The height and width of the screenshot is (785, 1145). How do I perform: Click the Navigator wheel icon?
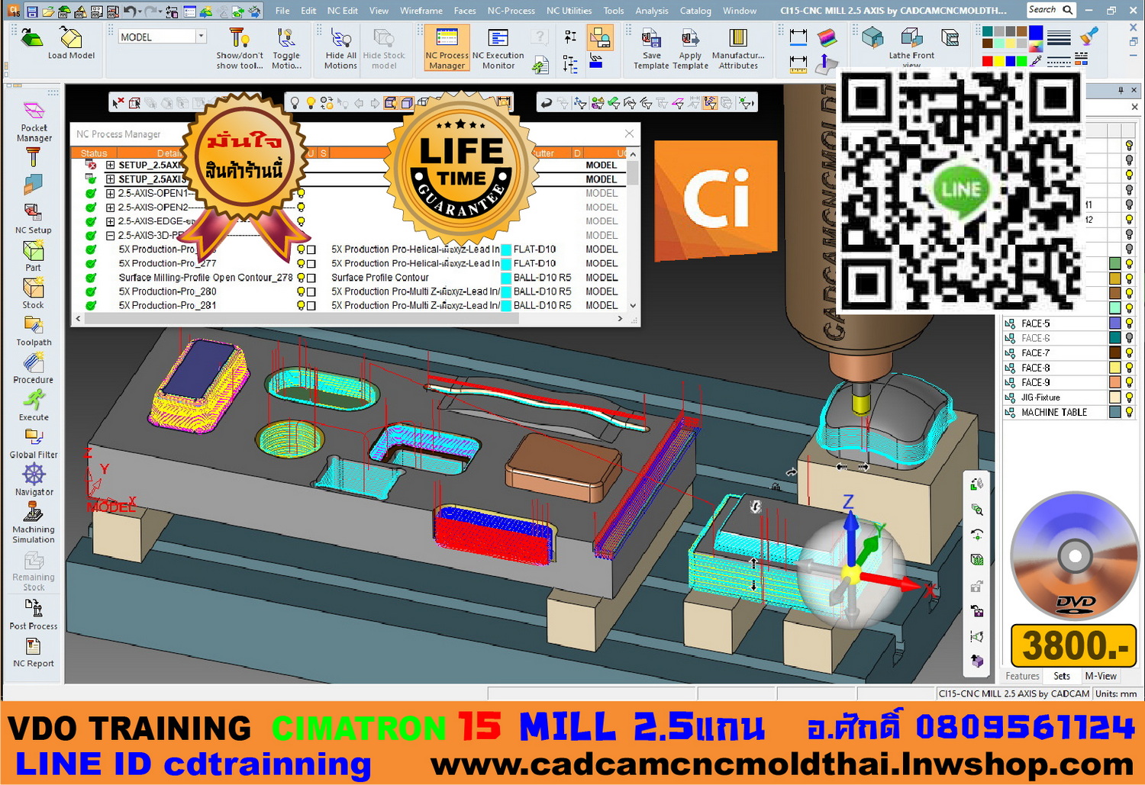tap(34, 475)
